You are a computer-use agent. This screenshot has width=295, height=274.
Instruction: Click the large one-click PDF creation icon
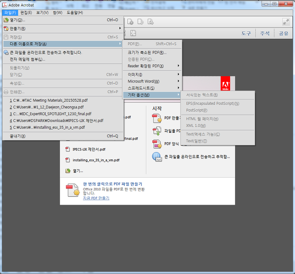pyautogui.click(x=73, y=190)
